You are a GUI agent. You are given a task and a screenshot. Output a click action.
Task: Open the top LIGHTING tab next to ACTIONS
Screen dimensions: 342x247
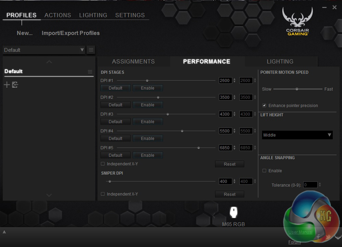(93, 15)
